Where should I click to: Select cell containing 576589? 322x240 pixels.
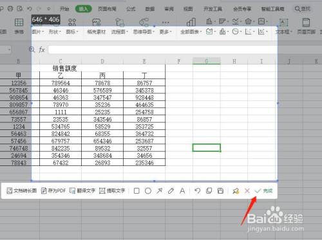pyautogui.click(x=102, y=90)
